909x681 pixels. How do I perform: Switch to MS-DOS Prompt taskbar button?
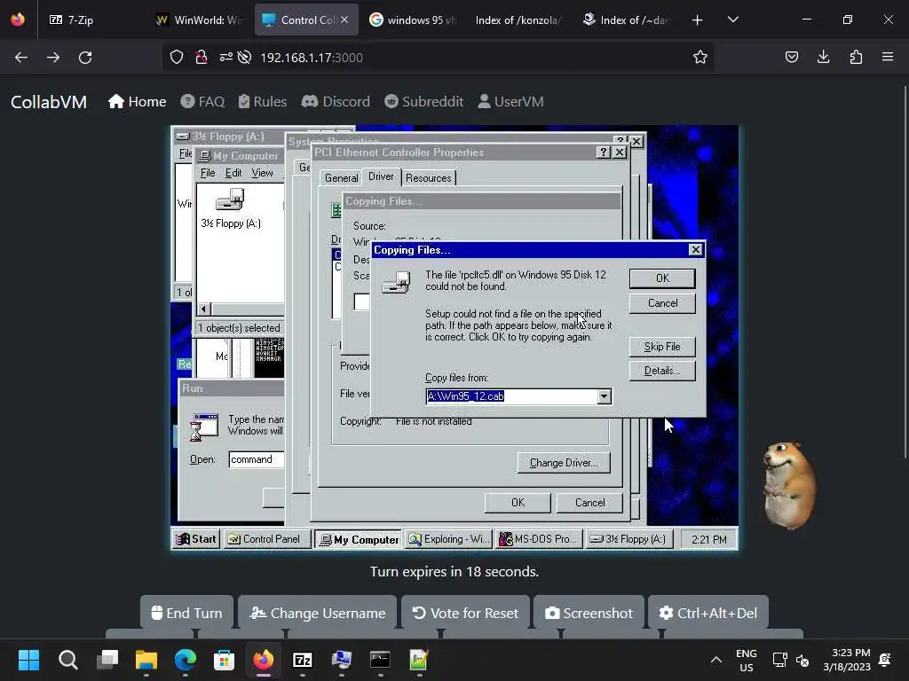tap(539, 539)
